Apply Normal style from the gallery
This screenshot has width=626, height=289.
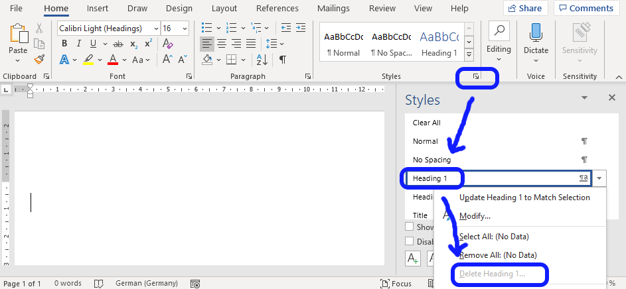click(x=343, y=44)
